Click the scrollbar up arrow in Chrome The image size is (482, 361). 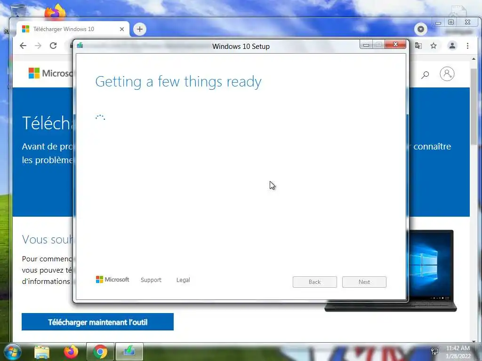click(x=474, y=59)
